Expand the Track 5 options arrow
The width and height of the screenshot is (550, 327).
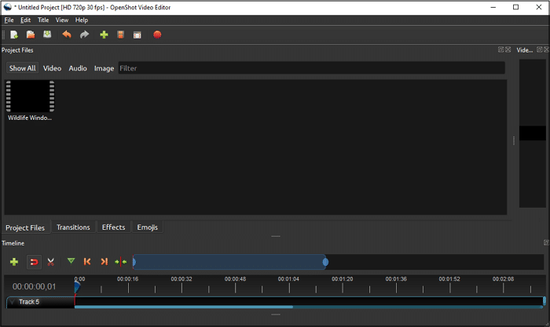coord(12,302)
